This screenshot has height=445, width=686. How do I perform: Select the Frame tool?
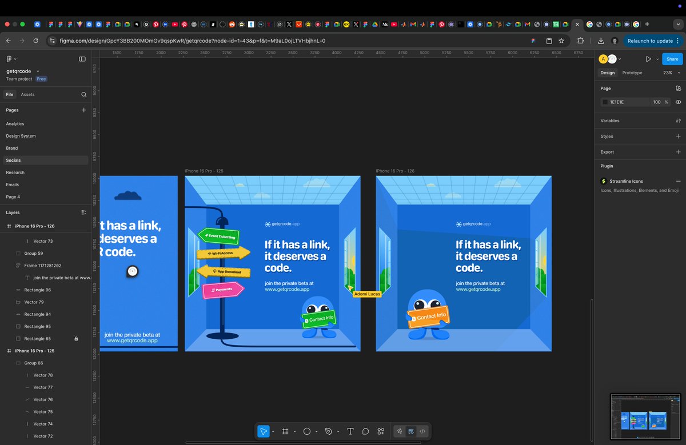coord(285,431)
